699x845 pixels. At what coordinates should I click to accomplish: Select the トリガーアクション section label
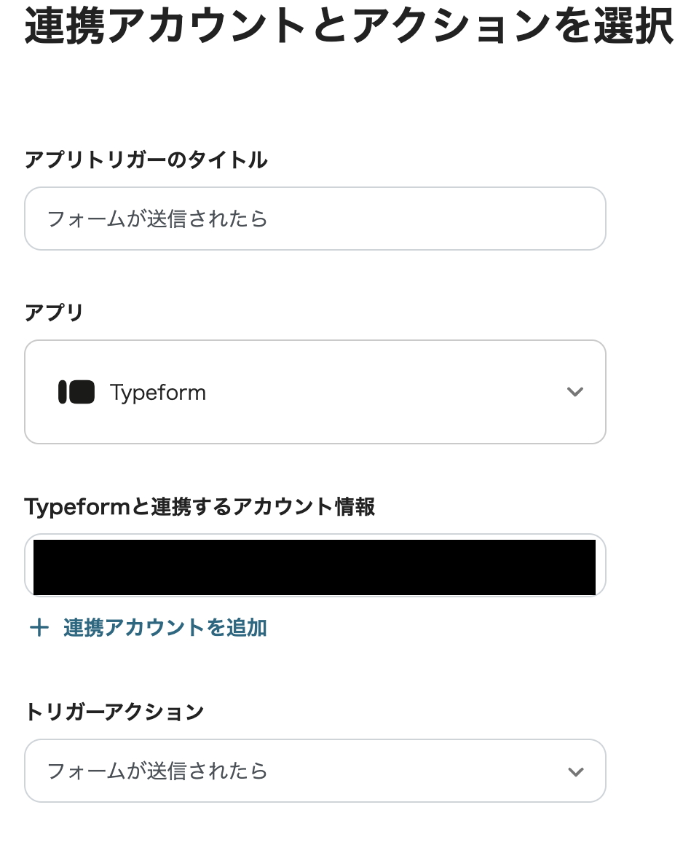(113, 712)
